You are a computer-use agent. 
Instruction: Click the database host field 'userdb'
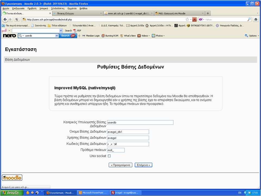[140, 122]
